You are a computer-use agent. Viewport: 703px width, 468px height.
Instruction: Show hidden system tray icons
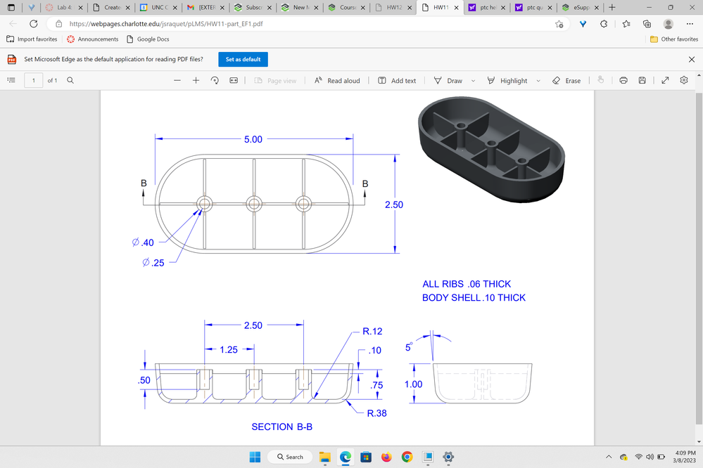tap(609, 457)
